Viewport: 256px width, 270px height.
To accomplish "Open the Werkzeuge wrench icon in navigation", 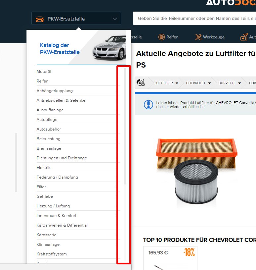I will coord(198,37).
